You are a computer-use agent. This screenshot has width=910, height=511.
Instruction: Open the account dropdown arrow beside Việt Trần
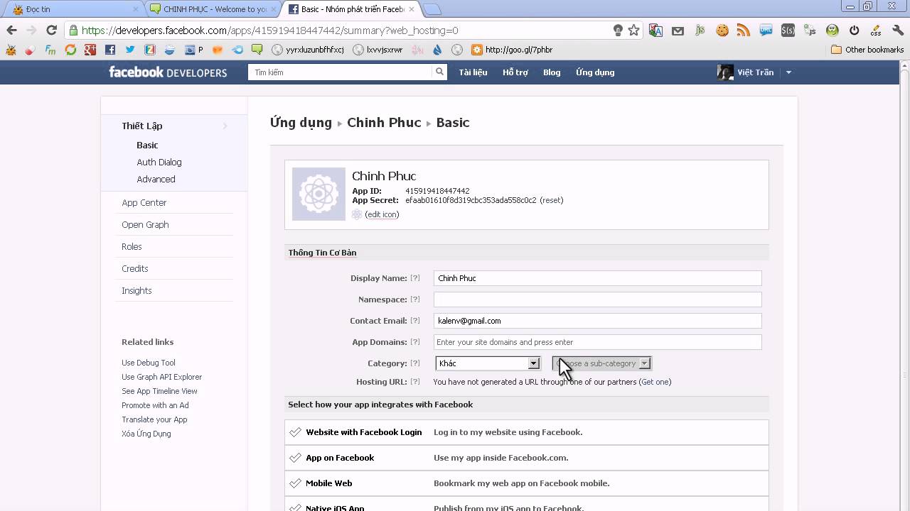pos(788,72)
